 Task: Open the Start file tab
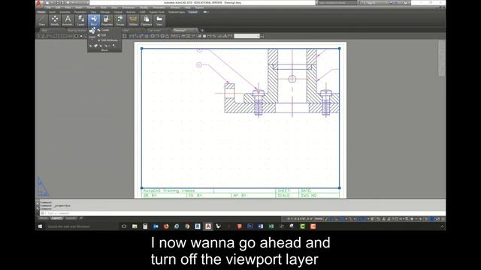tap(45, 30)
